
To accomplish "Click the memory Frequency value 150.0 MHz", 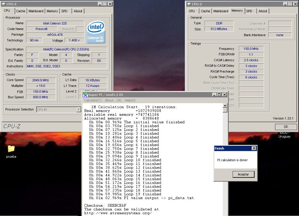I will (x=251, y=49).
